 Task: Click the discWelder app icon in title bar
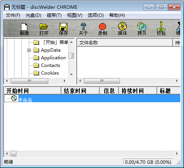pos(7,7)
